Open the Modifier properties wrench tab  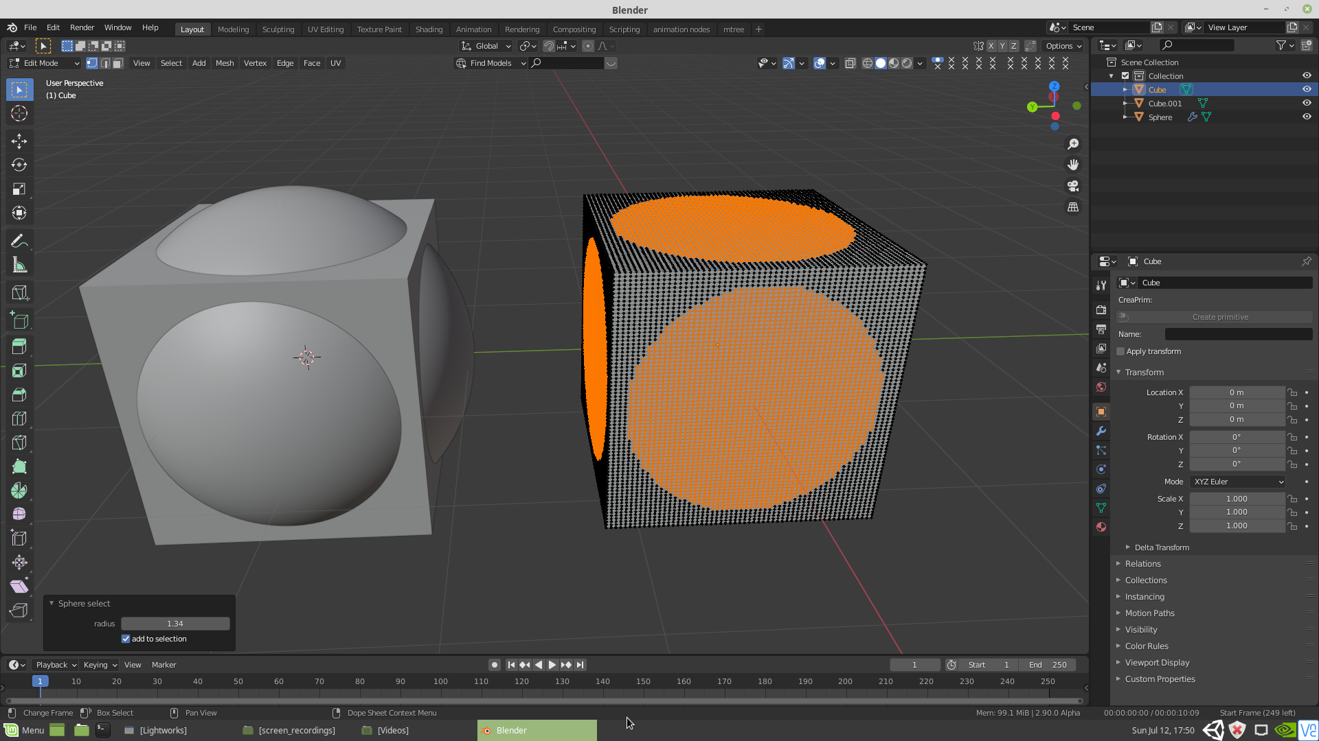point(1101,431)
